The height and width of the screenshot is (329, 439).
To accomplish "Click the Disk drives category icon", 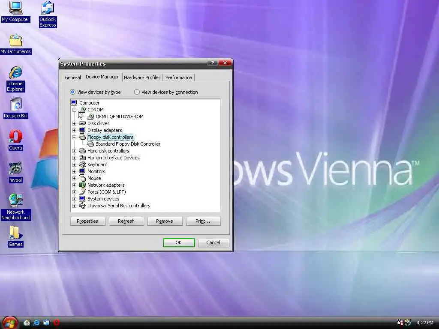I will (x=82, y=123).
